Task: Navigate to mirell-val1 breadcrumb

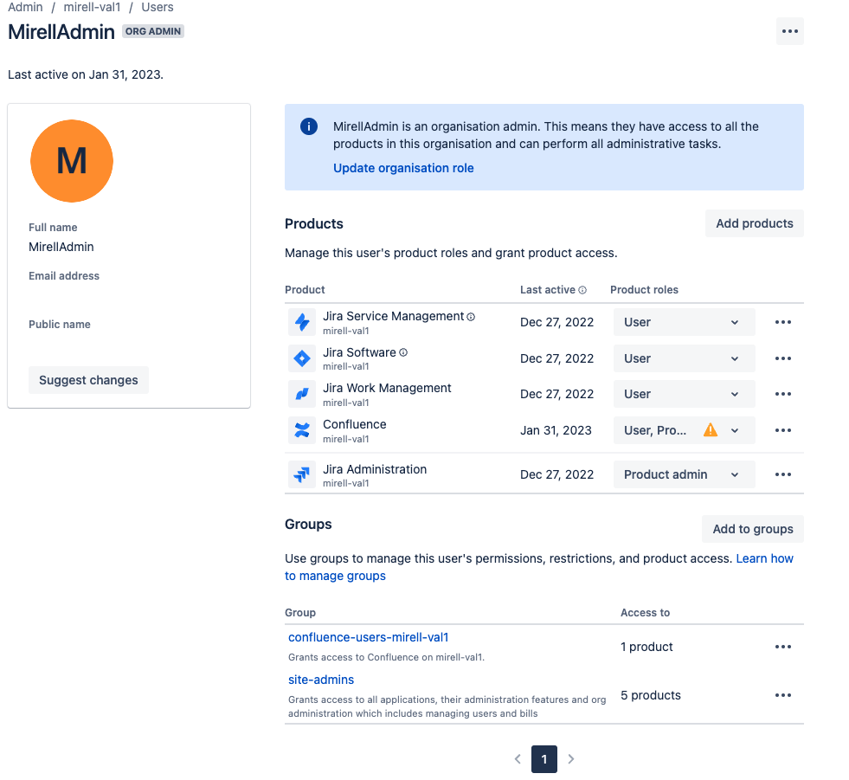Action: click(x=92, y=8)
